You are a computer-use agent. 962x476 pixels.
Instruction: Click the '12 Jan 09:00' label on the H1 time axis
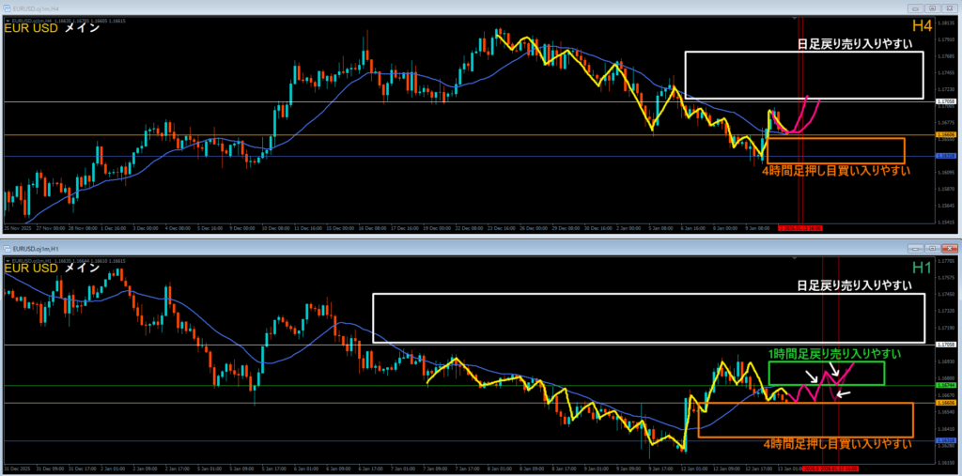tap(725, 468)
